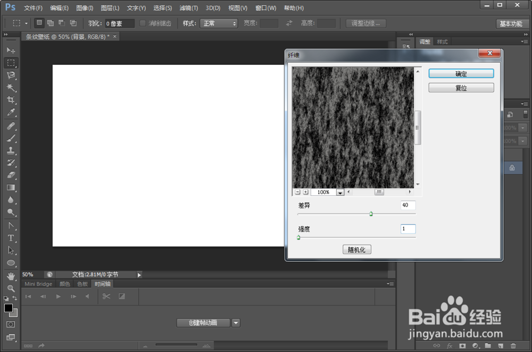Select the Crop tool
532x352 pixels.
pos(11,100)
